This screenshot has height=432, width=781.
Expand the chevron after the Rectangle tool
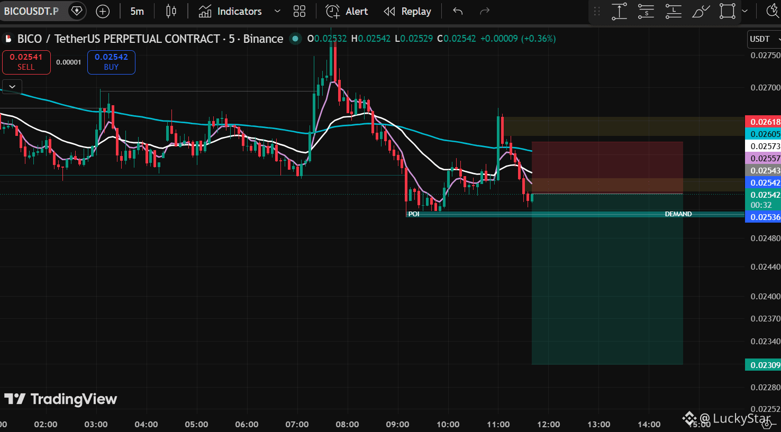pos(745,11)
